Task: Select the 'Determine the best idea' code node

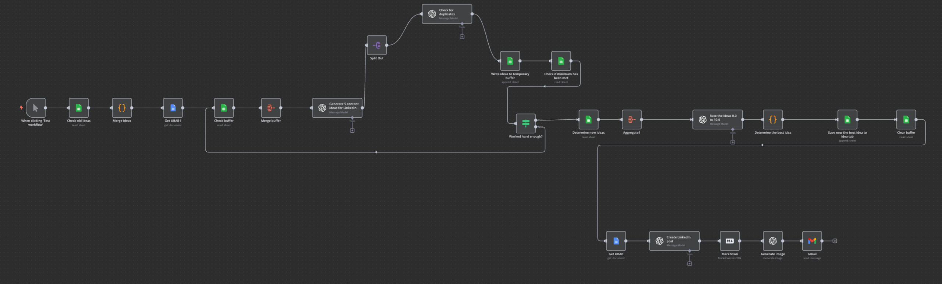Action: (772, 119)
